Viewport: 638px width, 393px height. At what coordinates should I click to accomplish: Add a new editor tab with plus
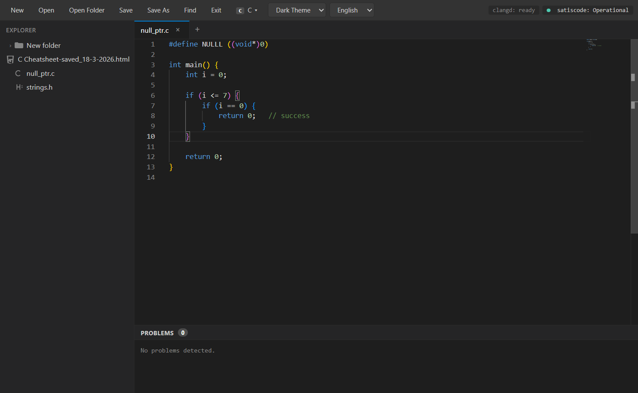197,29
